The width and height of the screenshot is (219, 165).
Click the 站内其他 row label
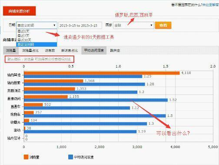click(14, 75)
